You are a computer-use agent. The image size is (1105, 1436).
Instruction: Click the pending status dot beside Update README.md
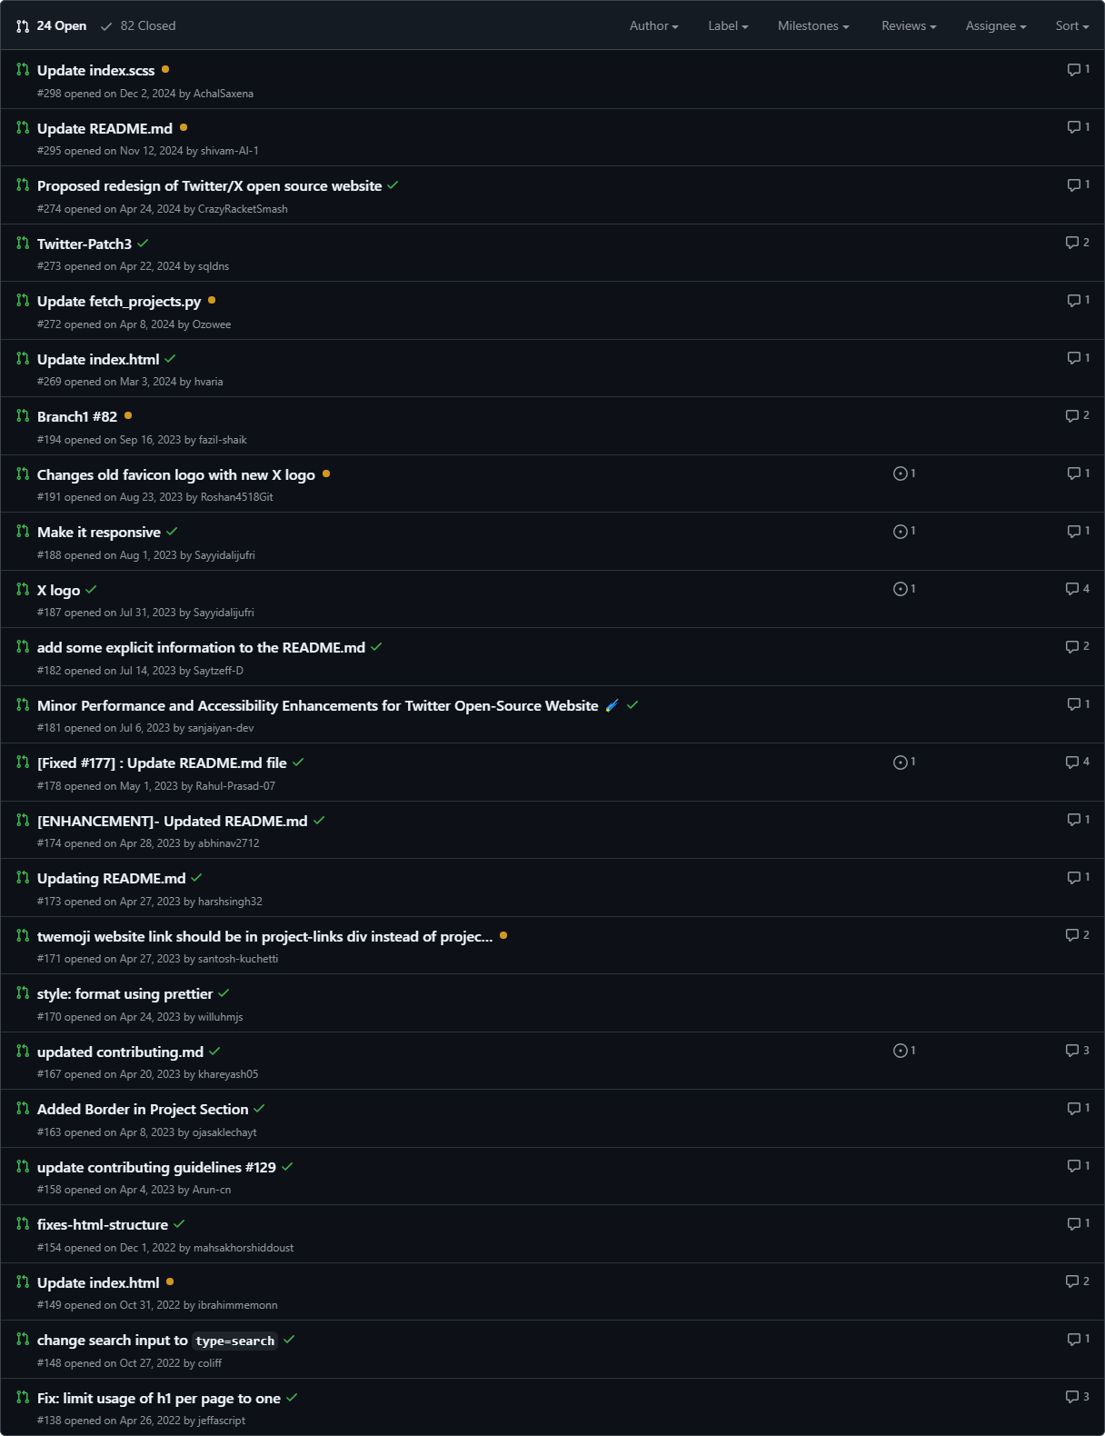184,127
